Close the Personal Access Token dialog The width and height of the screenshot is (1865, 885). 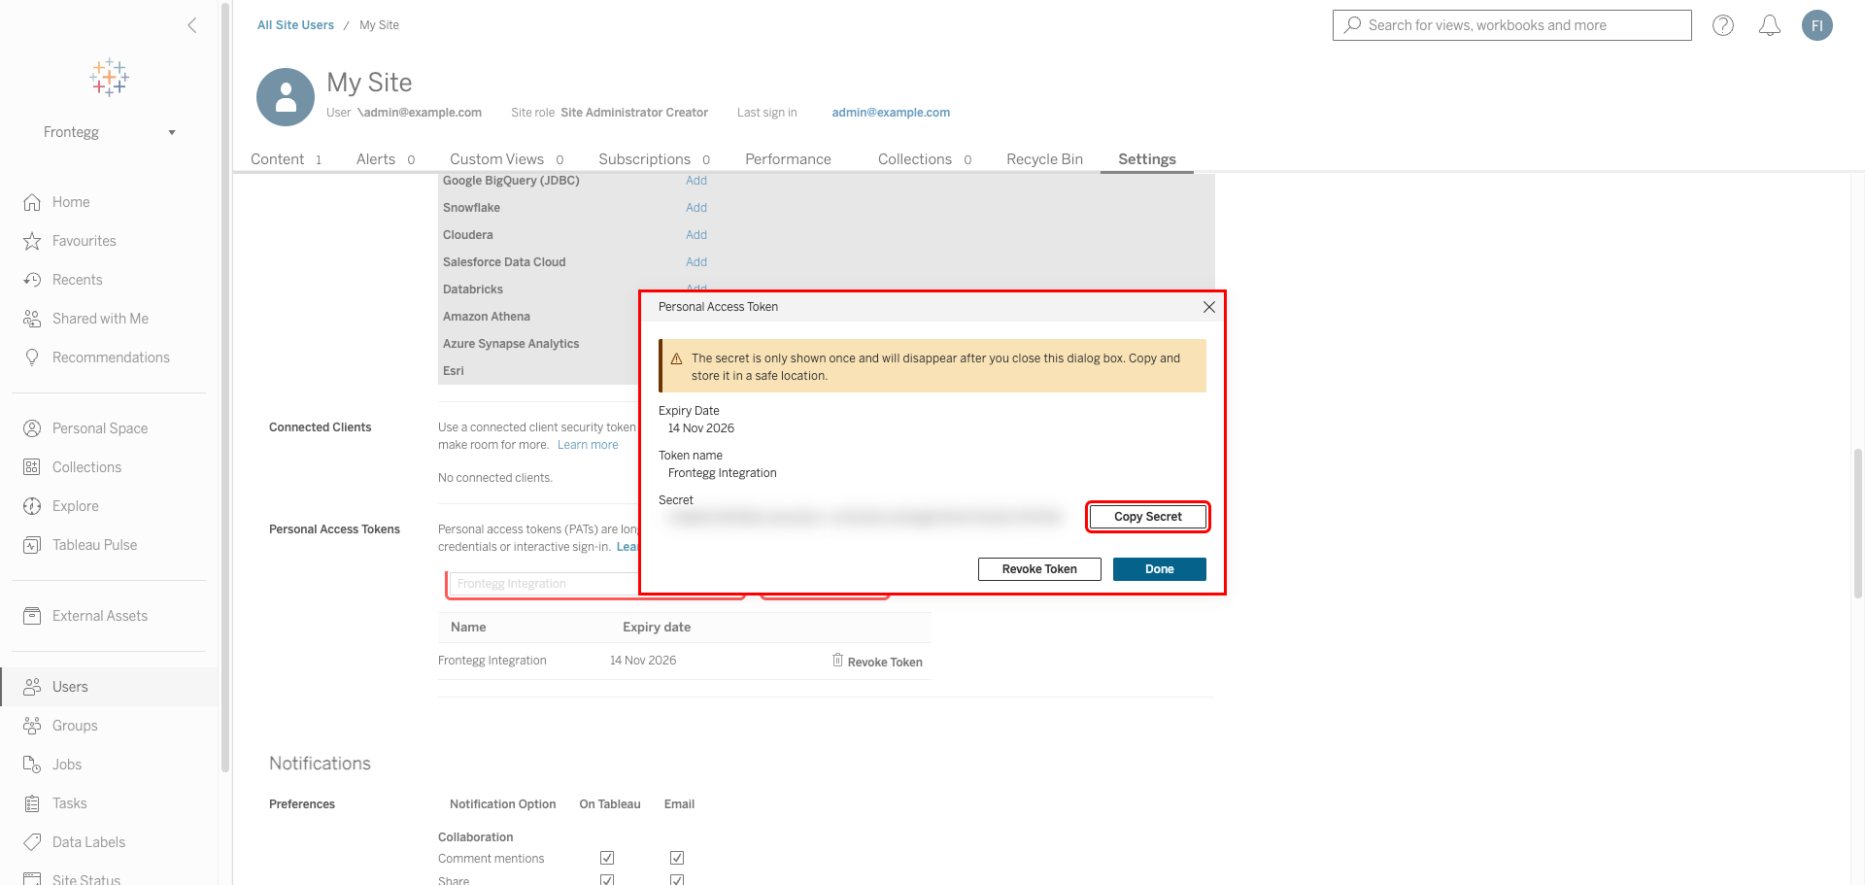(x=1209, y=307)
